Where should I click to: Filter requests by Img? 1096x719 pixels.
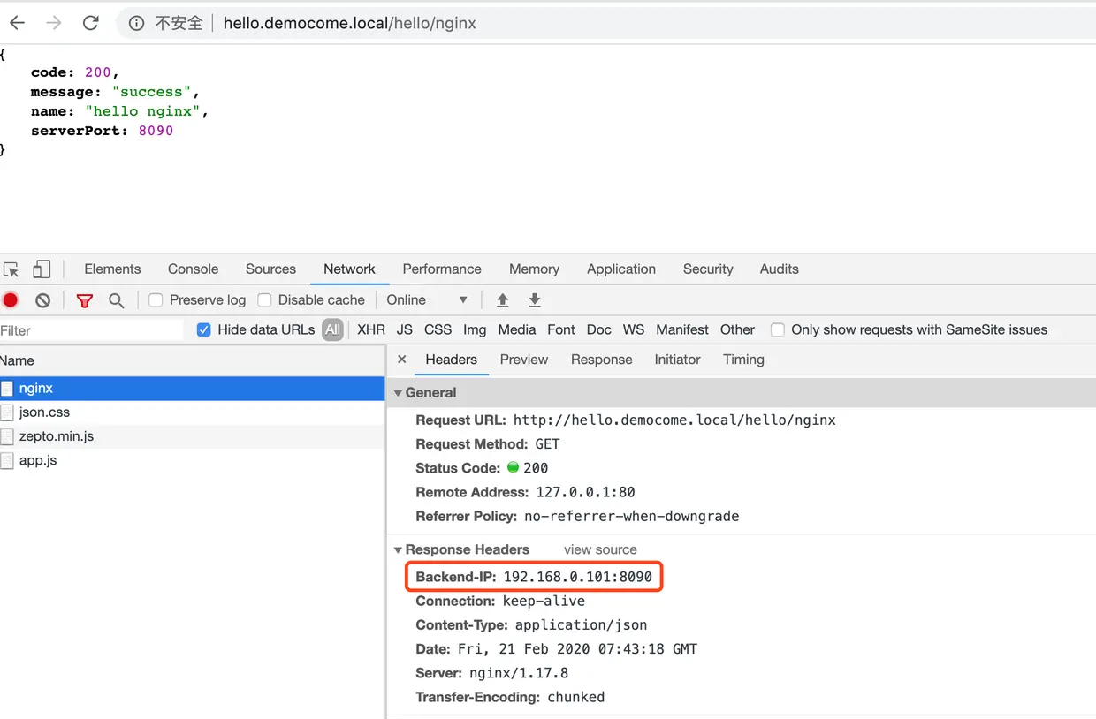[x=475, y=329]
